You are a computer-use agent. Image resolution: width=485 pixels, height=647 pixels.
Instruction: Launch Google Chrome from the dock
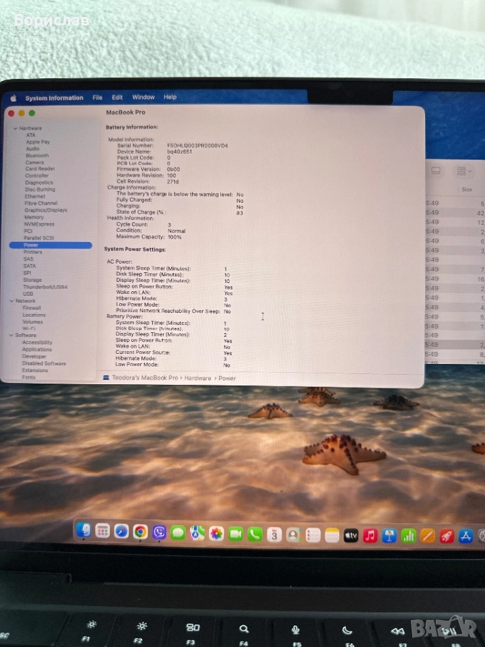(140, 532)
